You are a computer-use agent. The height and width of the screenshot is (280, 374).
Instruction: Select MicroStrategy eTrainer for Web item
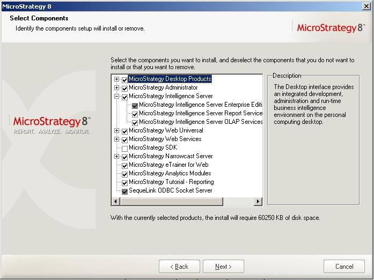pyautogui.click(x=168, y=165)
